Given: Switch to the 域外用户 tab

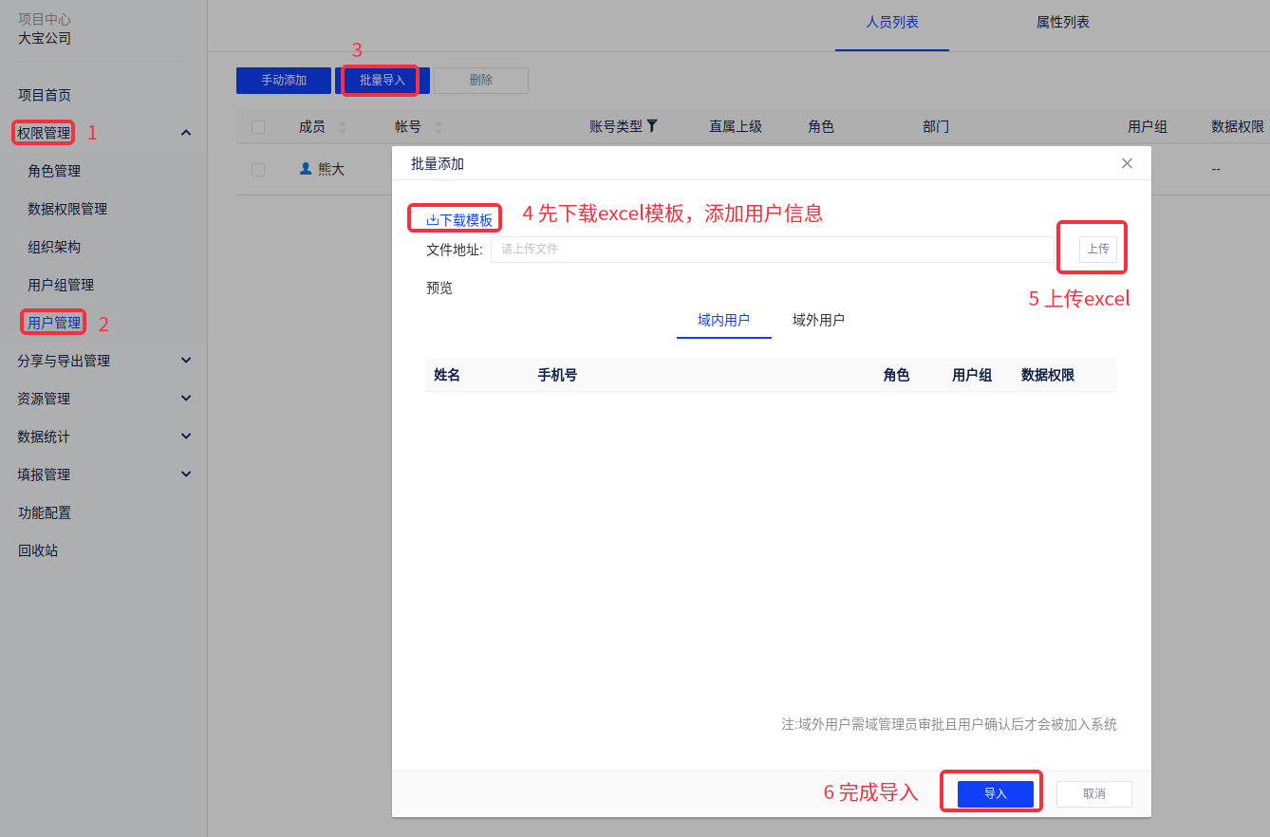Looking at the screenshot, I should click(818, 320).
